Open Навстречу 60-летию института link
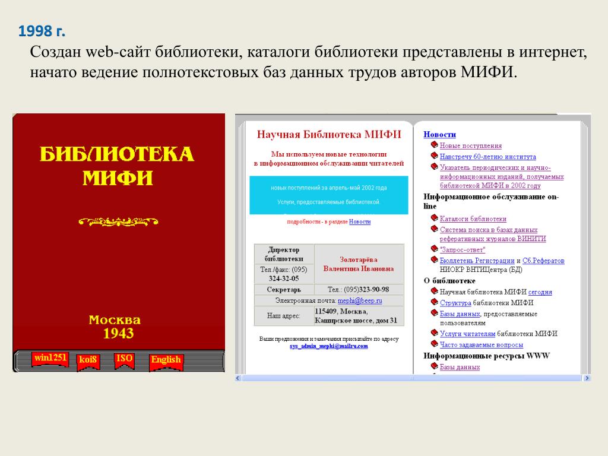The image size is (608, 456). (x=488, y=157)
